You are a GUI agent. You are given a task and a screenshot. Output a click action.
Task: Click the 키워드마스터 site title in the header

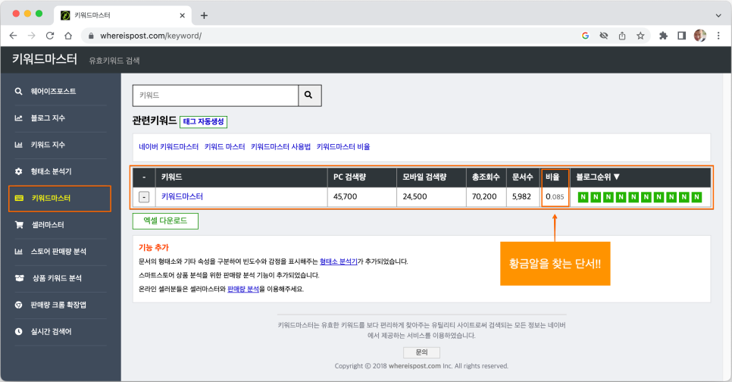pyautogui.click(x=45, y=59)
